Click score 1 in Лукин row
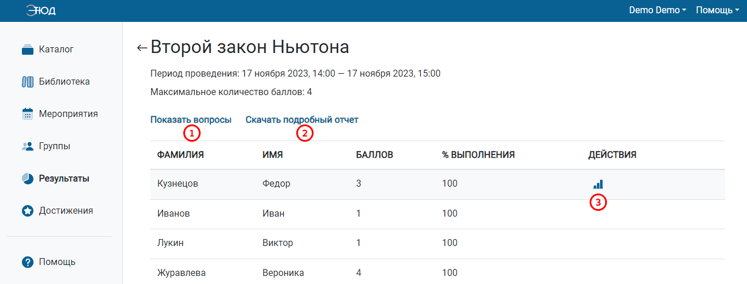Image resolution: width=747 pixels, height=284 pixels. click(x=359, y=243)
